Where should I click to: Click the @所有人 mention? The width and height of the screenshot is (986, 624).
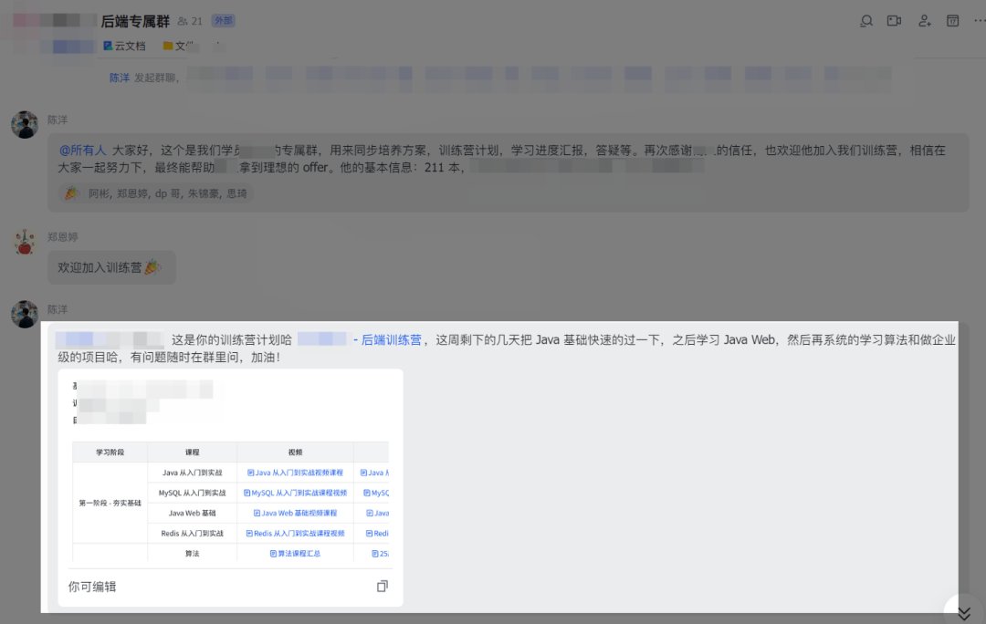tap(82, 151)
